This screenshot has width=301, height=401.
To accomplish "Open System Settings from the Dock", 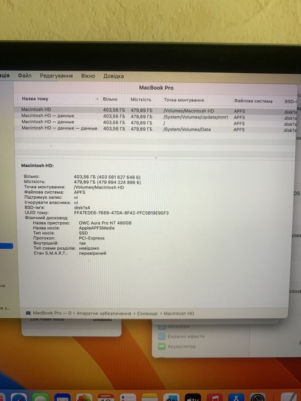I will 258,398.
